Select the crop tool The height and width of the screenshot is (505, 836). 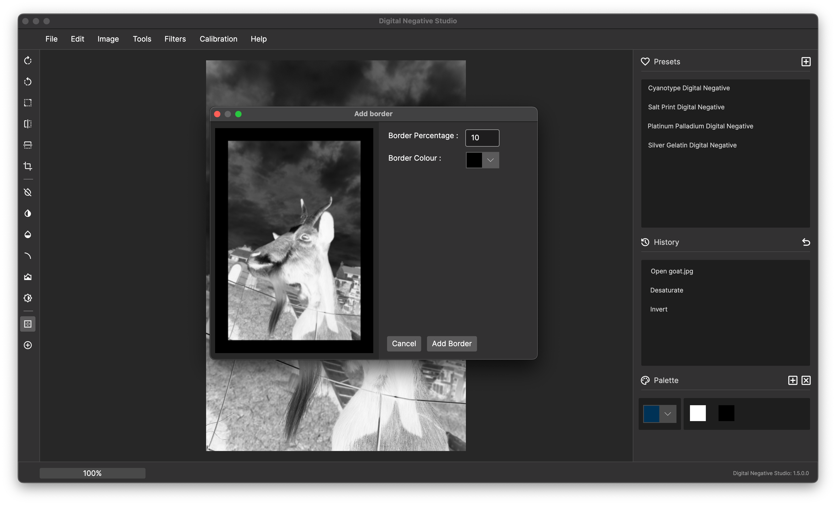(28, 166)
